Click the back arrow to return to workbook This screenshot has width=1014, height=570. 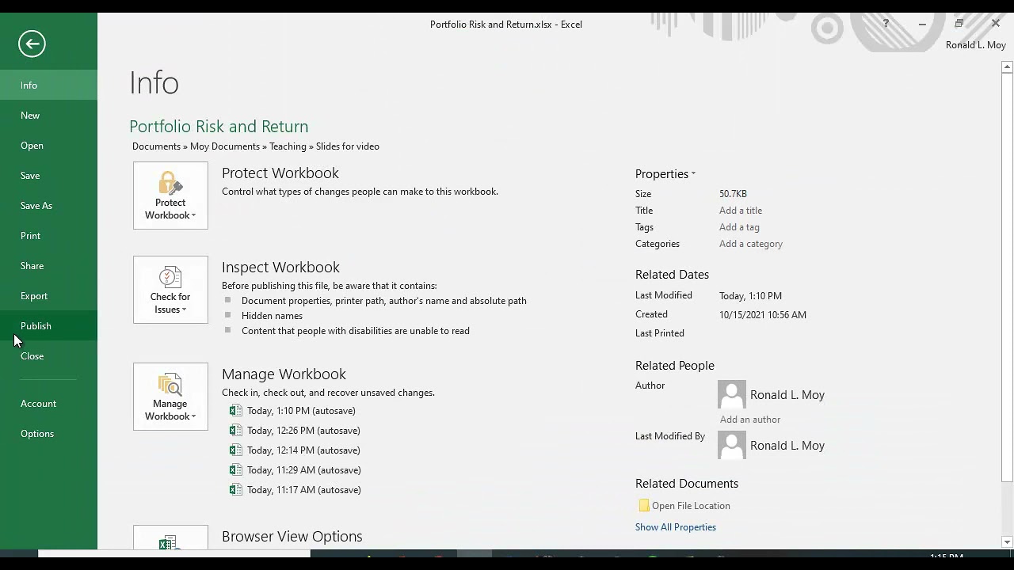(32, 44)
